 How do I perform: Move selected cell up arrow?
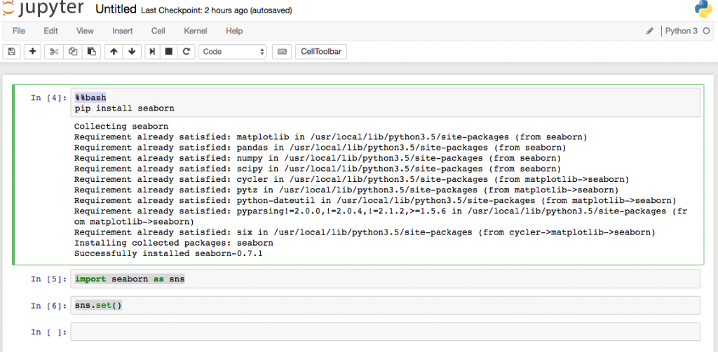click(114, 52)
